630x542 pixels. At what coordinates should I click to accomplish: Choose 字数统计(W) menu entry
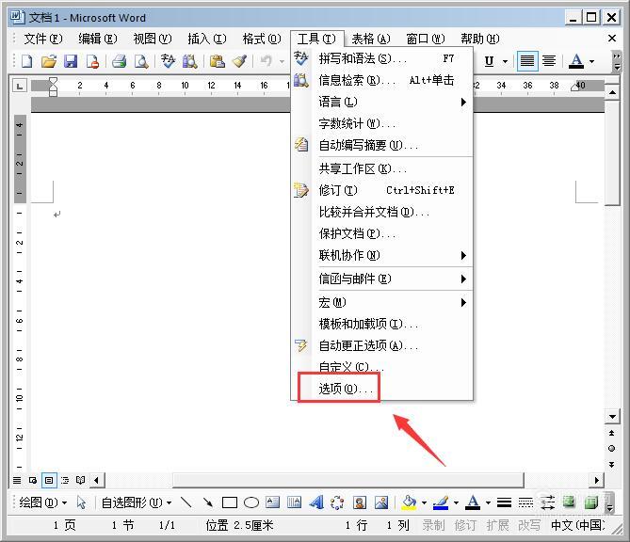[381, 123]
